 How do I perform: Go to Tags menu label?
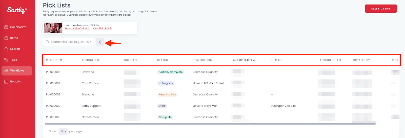(13, 60)
